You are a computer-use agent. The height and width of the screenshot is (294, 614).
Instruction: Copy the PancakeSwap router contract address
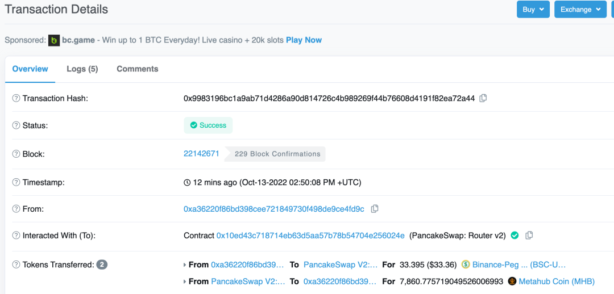click(529, 236)
